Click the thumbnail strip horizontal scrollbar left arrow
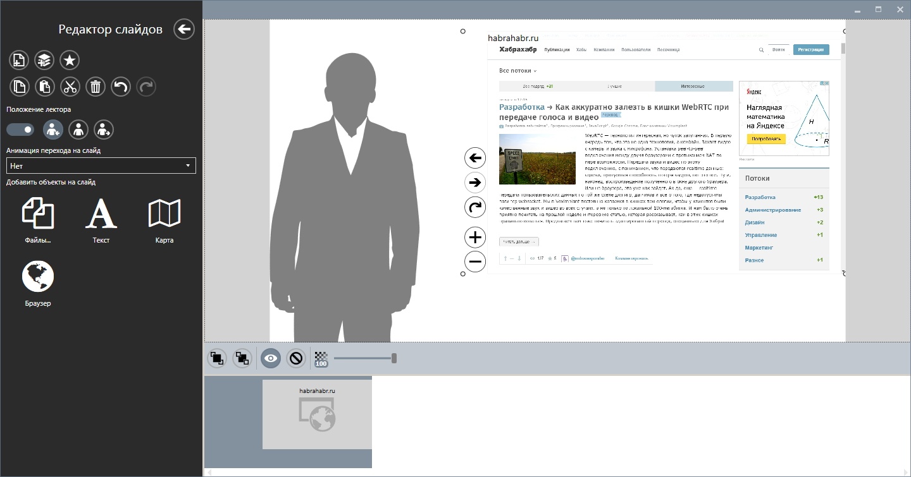The width and height of the screenshot is (911, 477). [209, 473]
